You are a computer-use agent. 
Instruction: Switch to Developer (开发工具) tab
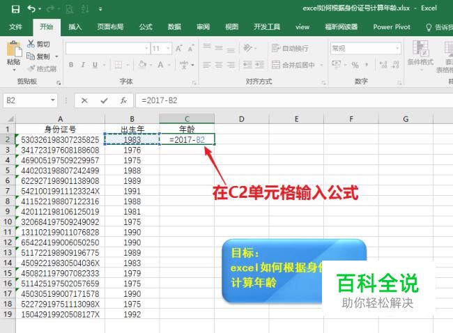(267, 27)
